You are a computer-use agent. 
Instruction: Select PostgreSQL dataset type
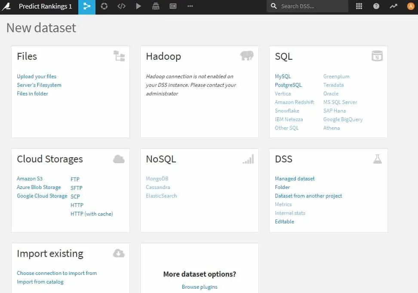(288, 85)
